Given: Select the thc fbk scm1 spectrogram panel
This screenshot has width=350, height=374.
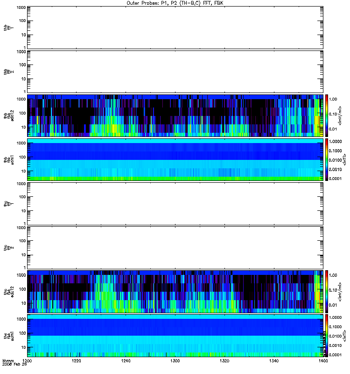Looking at the screenshot, I should click(x=175, y=336).
